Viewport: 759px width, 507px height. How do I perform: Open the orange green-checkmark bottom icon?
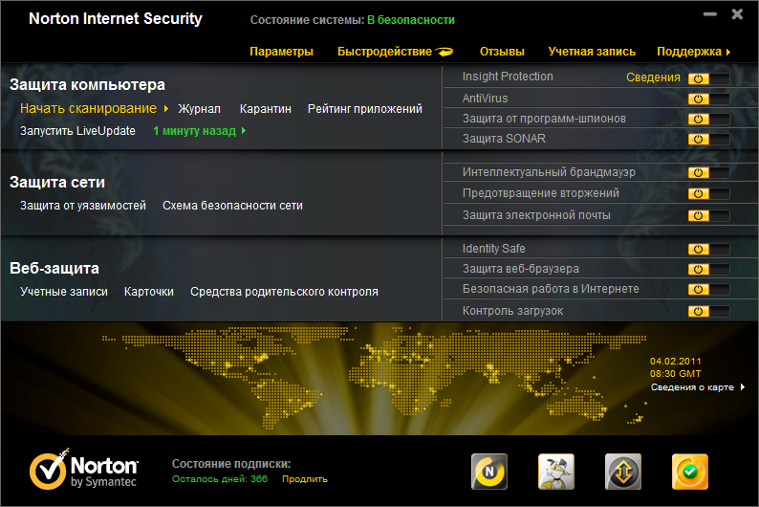[690, 472]
